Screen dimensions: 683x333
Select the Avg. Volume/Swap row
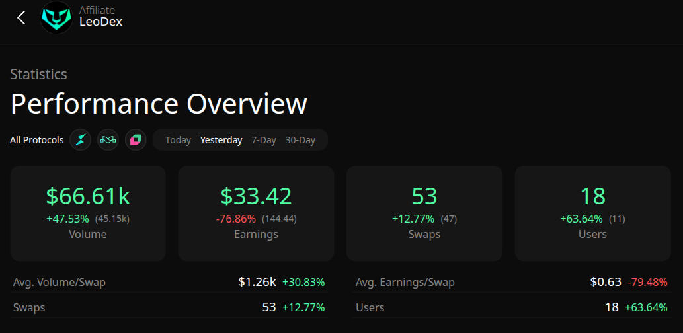coord(169,282)
